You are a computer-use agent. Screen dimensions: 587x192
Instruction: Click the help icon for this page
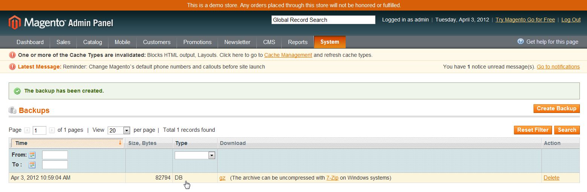520,42
